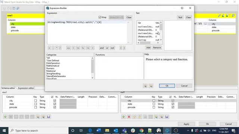Open Task View in taskbar

point(81,131)
